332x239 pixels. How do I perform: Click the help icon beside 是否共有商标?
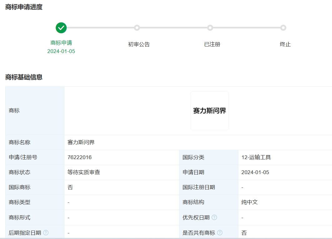click(x=220, y=233)
